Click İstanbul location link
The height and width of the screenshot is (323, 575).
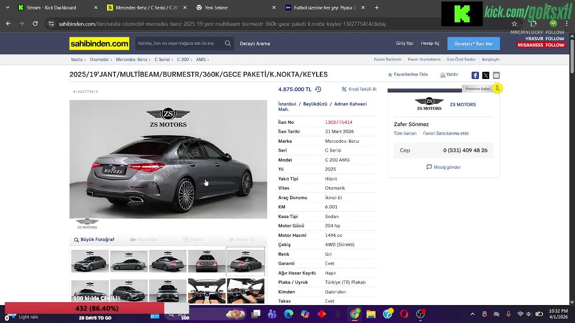click(287, 104)
